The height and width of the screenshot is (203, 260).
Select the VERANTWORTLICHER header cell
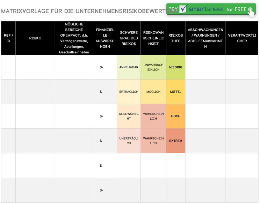point(242,38)
